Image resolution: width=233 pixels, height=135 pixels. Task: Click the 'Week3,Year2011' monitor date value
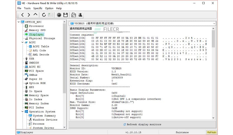point(122,74)
